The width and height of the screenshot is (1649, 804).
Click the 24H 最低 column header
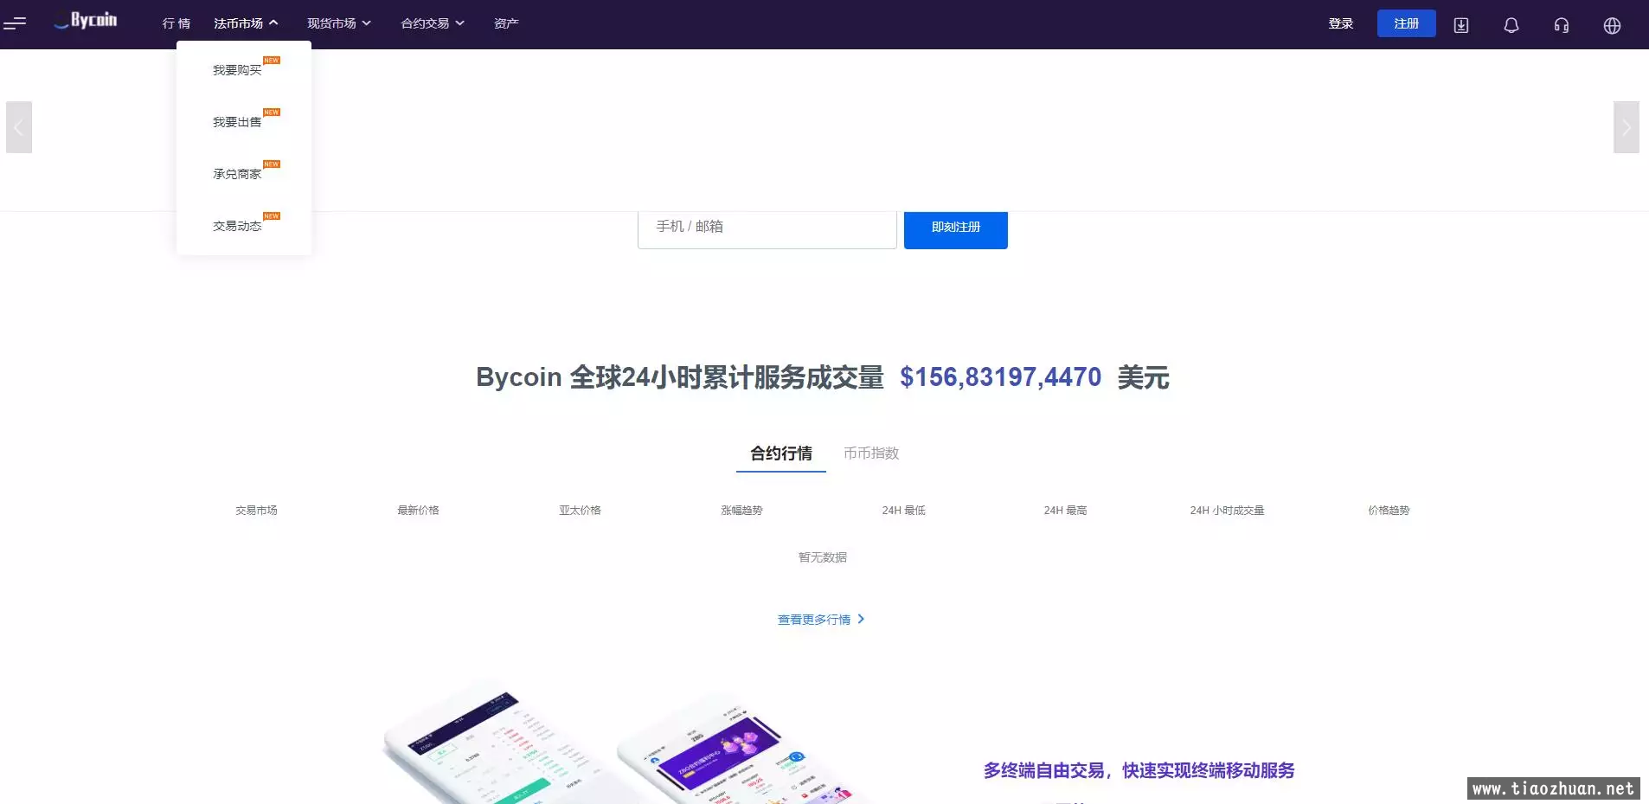(903, 511)
